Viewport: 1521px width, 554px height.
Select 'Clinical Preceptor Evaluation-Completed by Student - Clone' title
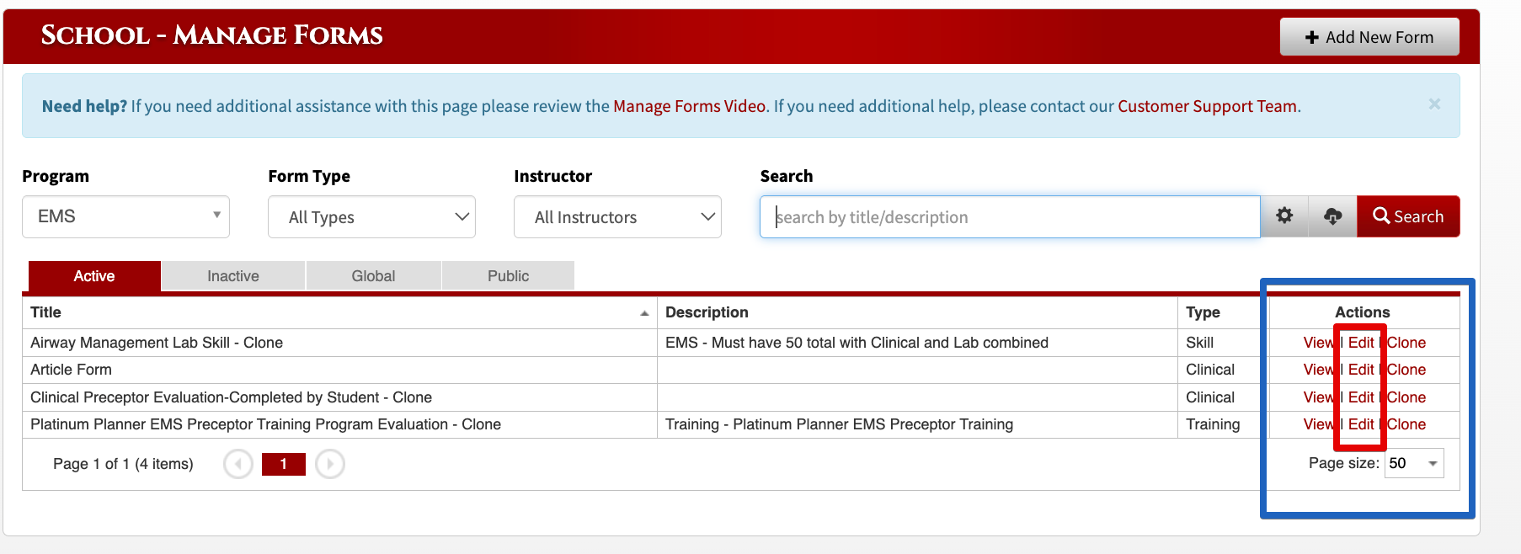(231, 397)
